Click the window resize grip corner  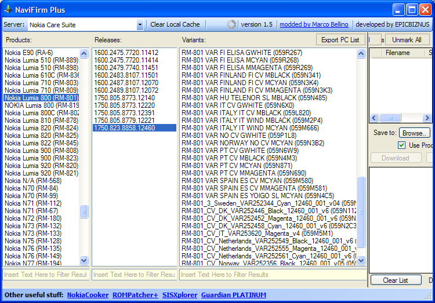click(x=429, y=297)
